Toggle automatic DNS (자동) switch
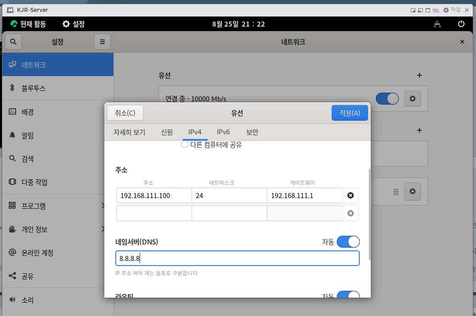This screenshot has height=316, width=476. pyautogui.click(x=348, y=242)
